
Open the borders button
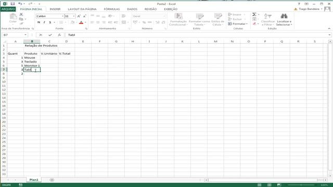click(x=61, y=22)
